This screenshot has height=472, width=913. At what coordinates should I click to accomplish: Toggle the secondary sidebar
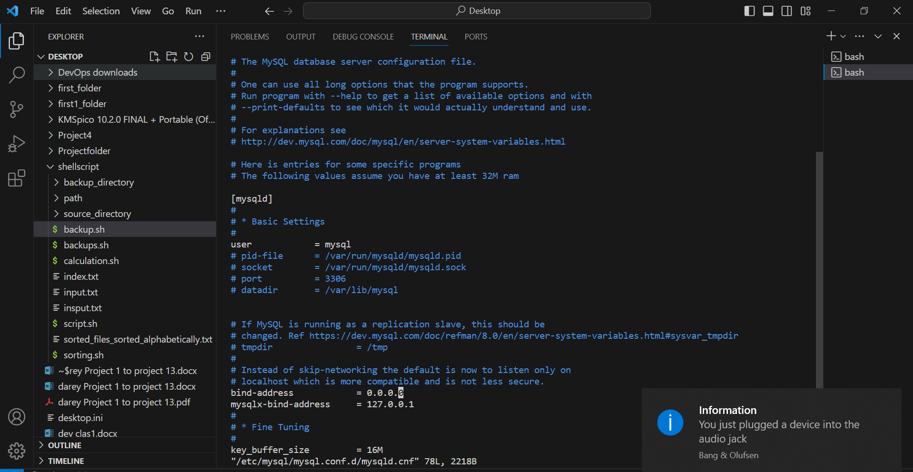tap(786, 10)
